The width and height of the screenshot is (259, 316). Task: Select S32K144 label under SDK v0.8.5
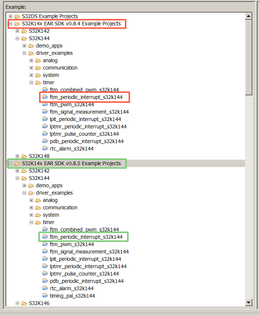click(39, 178)
